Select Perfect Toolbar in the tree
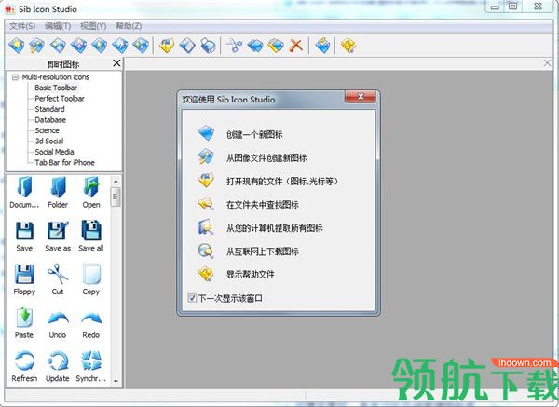 pyautogui.click(x=60, y=99)
